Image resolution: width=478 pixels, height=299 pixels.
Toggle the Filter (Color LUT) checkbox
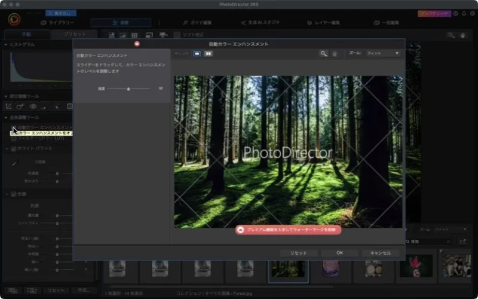coord(13,138)
